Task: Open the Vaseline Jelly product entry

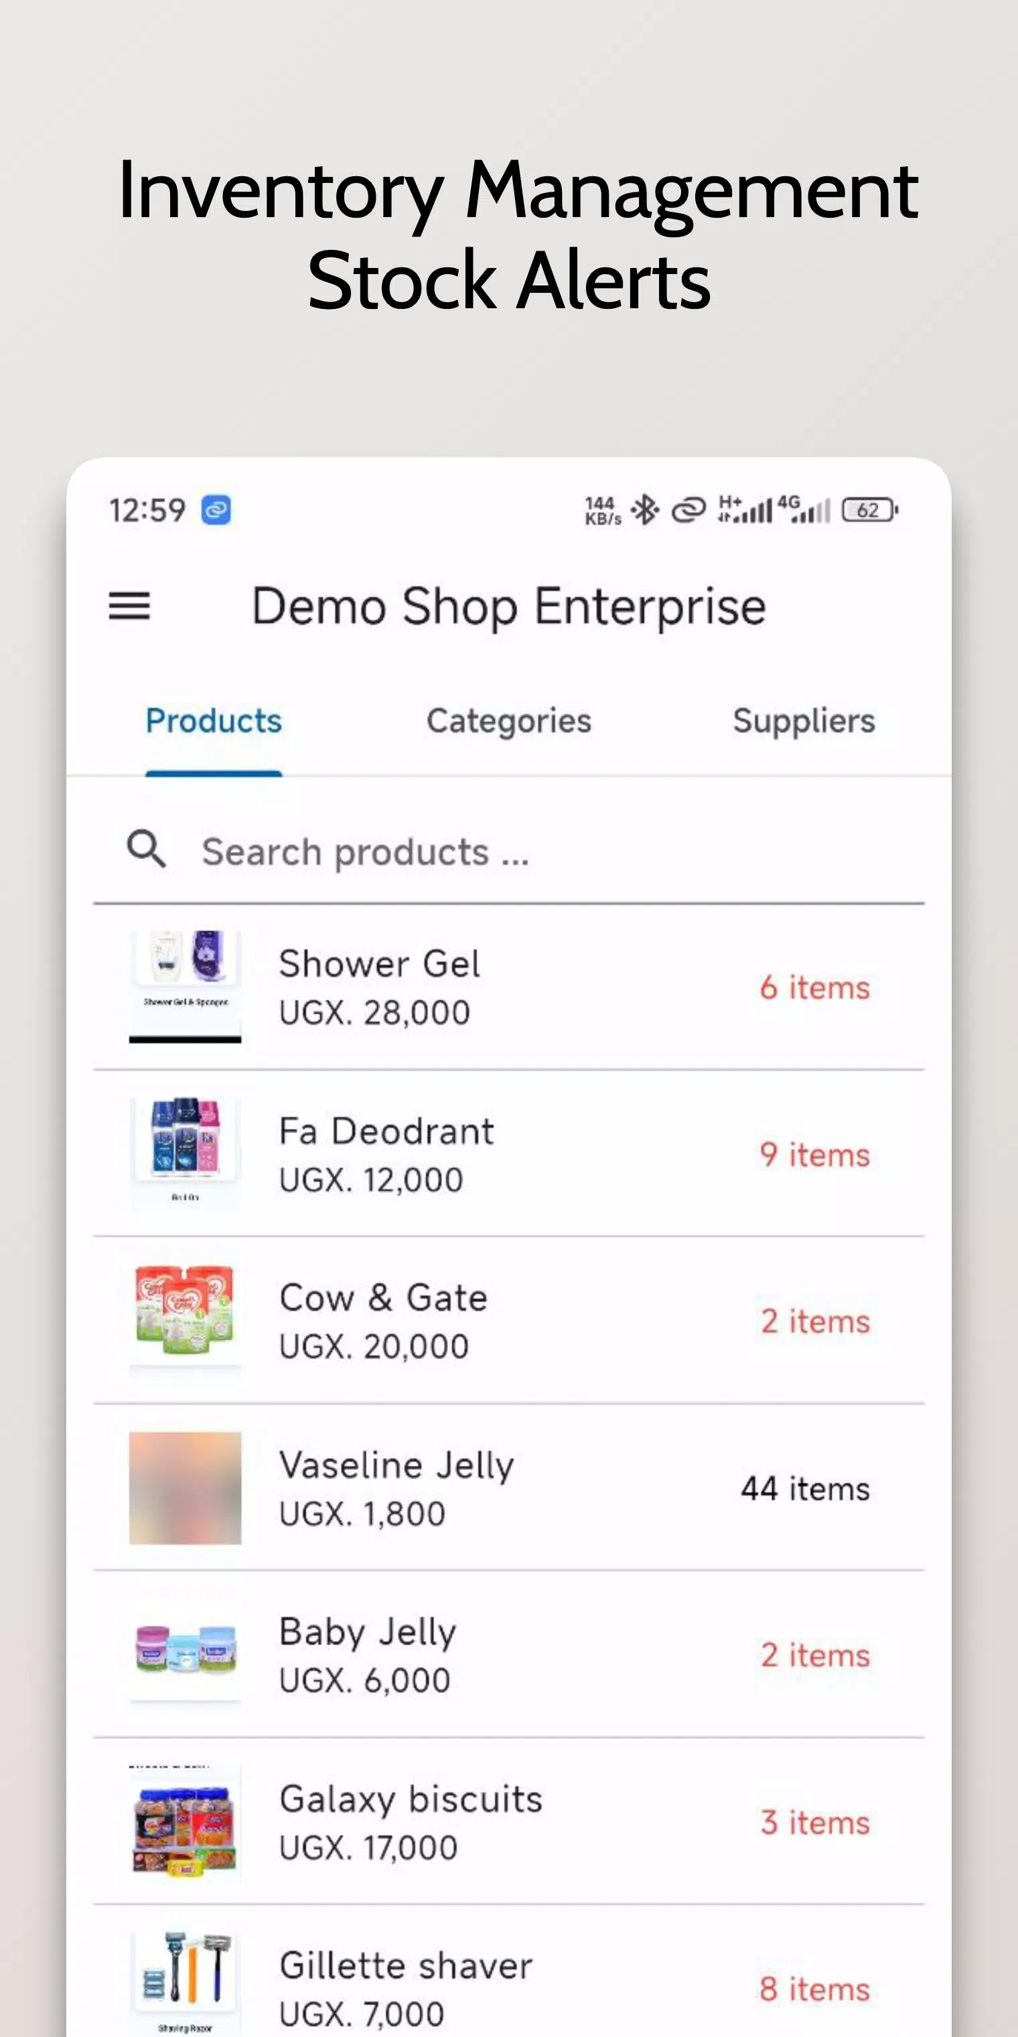Action: 396,1488
